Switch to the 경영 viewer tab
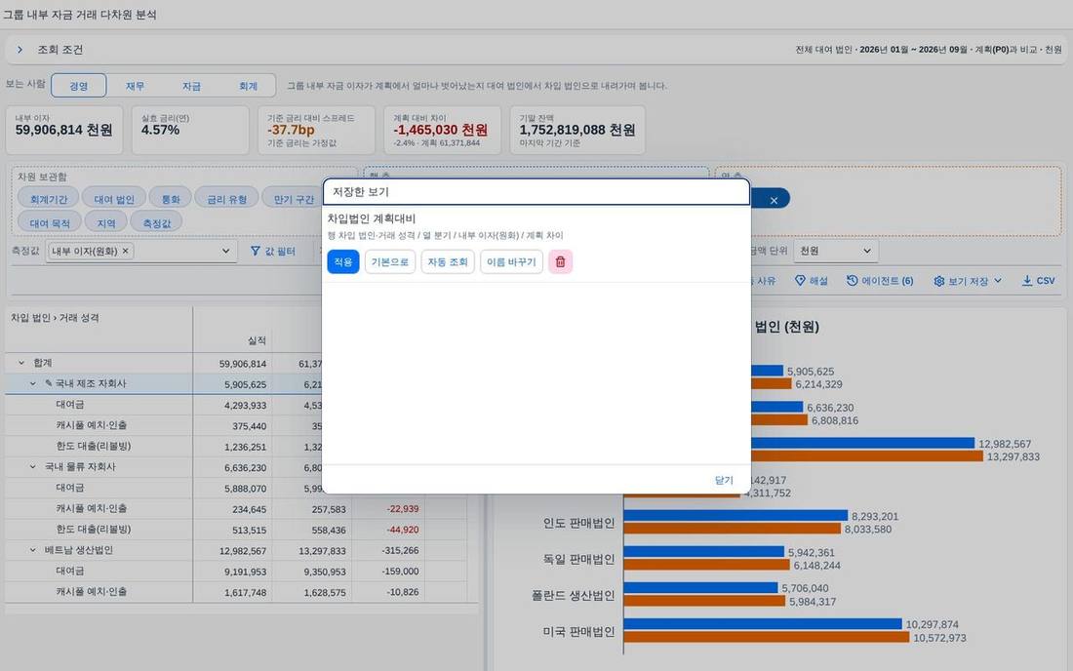 (x=79, y=86)
